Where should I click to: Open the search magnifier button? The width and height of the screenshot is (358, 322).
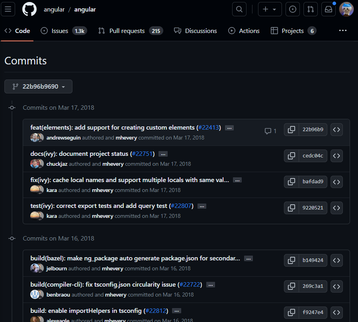(239, 9)
